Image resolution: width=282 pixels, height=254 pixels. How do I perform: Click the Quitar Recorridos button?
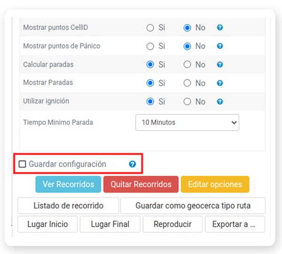[x=141, y=184]
